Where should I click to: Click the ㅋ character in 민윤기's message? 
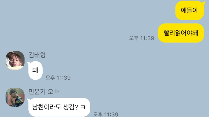(x=83, y=107)
